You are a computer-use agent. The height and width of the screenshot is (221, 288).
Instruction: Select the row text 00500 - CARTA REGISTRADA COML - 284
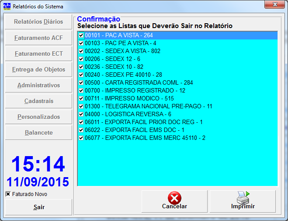click(139, 82)
